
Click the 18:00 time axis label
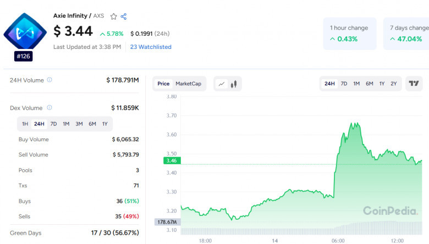(205, 241)
